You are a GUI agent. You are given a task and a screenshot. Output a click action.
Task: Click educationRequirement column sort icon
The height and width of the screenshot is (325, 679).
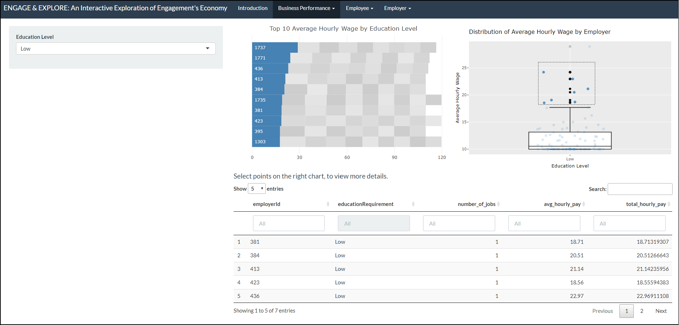click(413, 204)
